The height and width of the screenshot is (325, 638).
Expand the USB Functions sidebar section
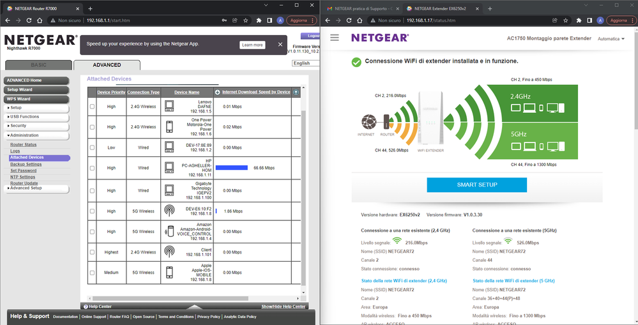(24, 117)
